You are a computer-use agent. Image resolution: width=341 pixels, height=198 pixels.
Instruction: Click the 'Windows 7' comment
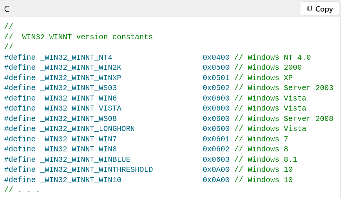coord(261,139)
